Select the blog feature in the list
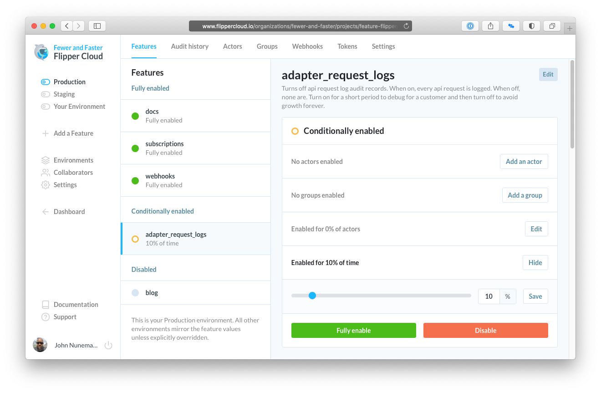This screenshot has width=601, height=393. [x=152, y=292]
